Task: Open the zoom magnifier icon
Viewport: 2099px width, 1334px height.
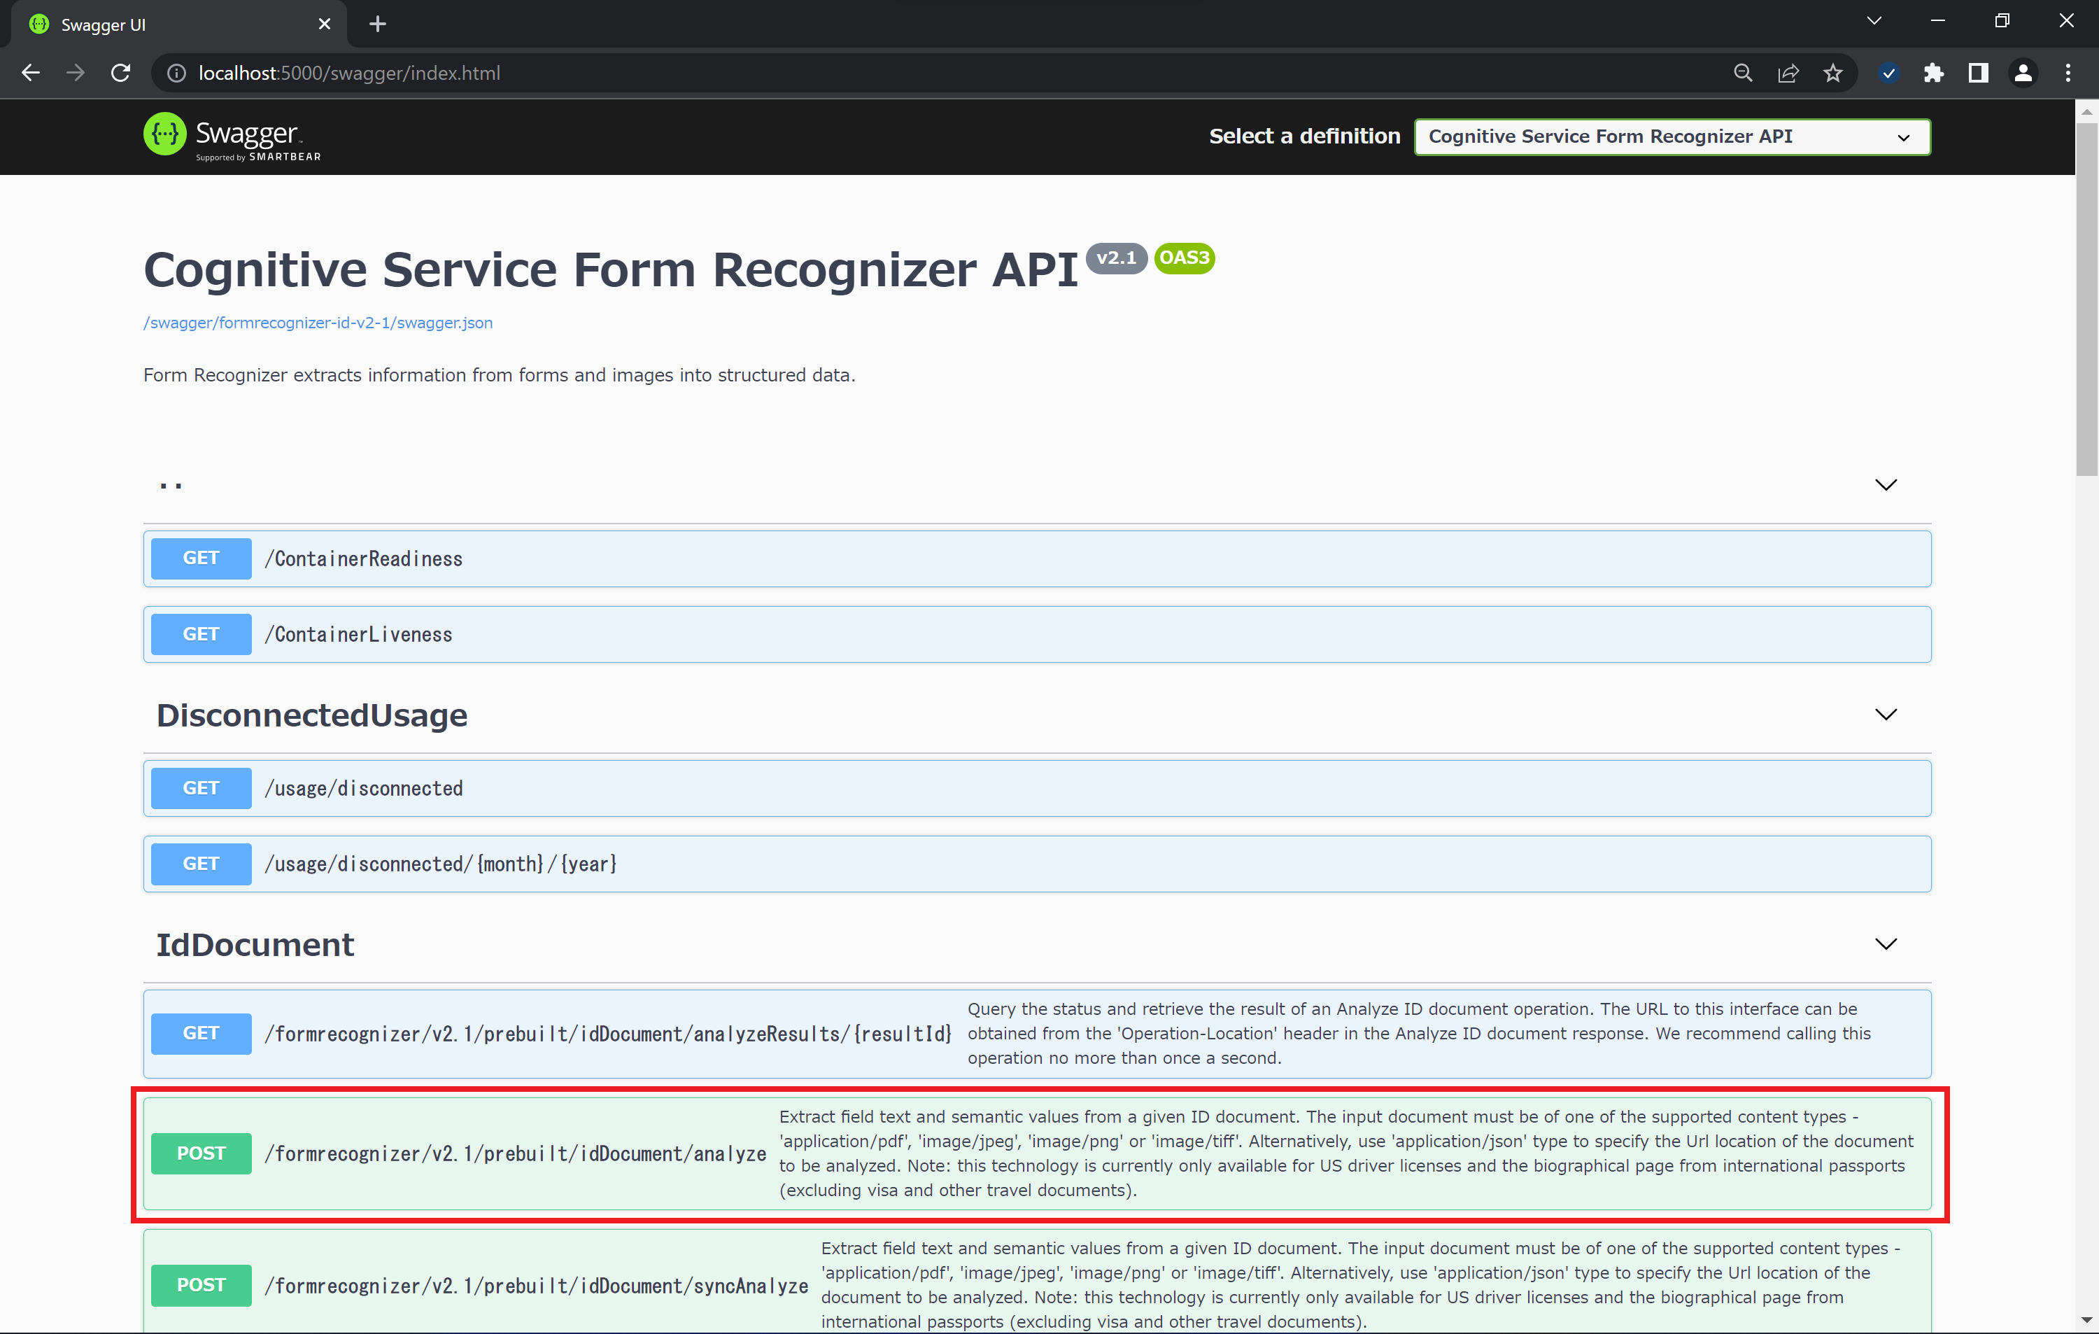Action: (1741, 73)
